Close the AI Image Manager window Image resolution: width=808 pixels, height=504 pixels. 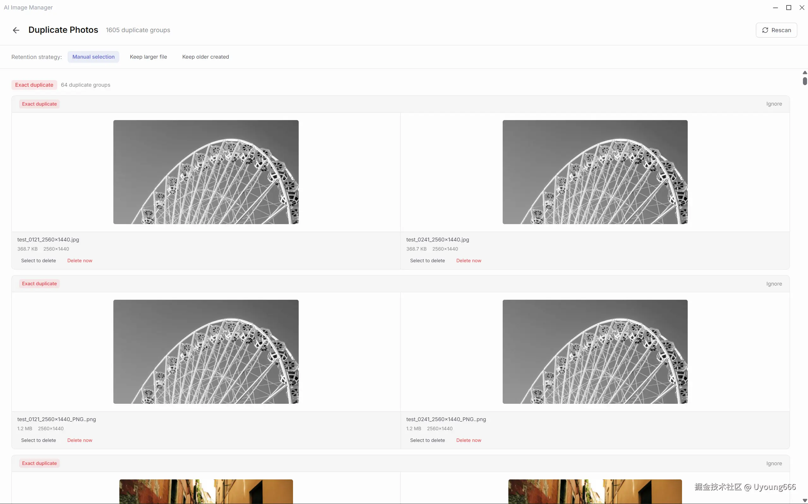pos(802,8)
